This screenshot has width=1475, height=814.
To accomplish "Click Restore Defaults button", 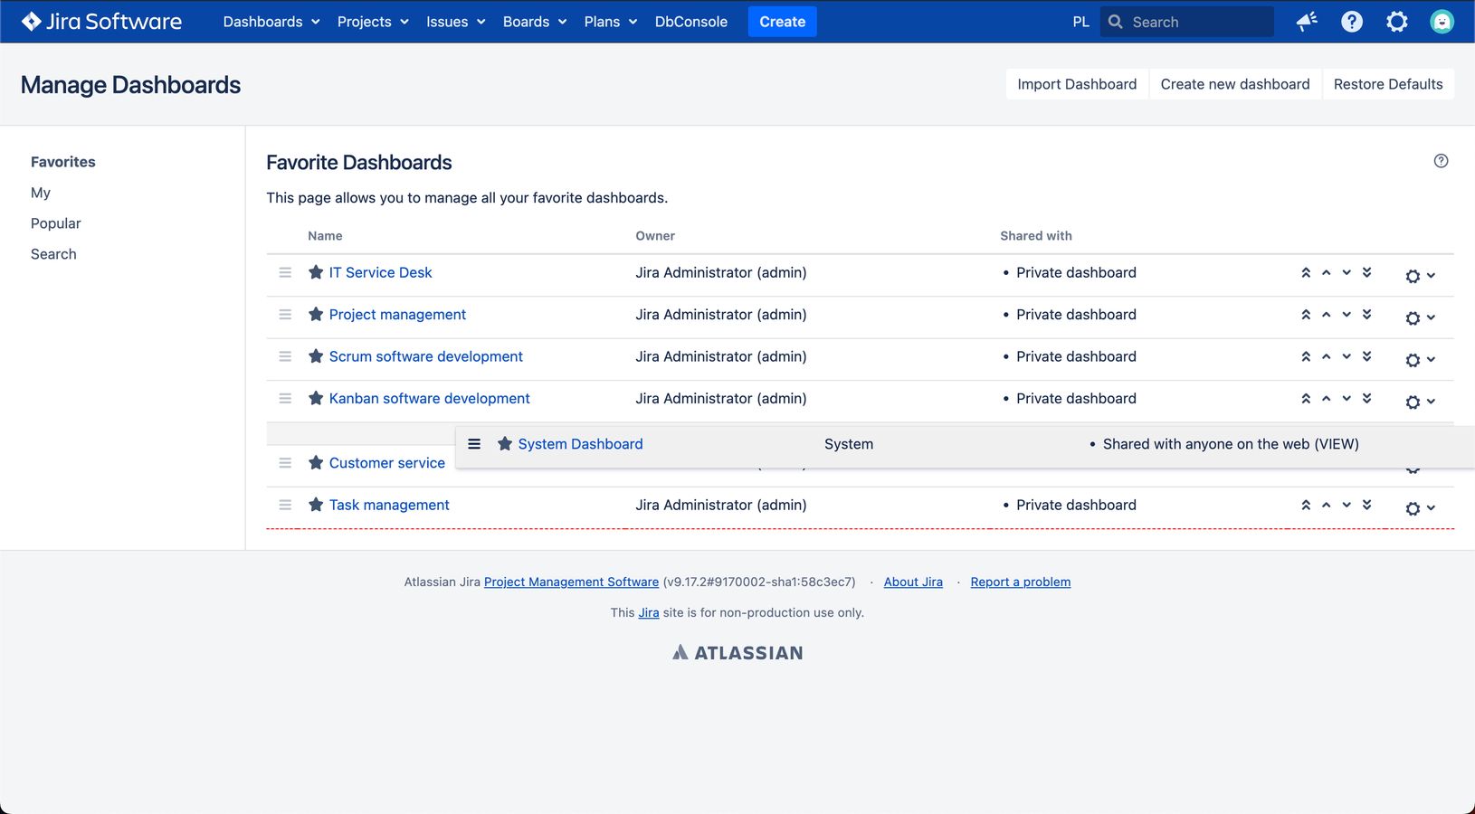I will point(1388,84).
